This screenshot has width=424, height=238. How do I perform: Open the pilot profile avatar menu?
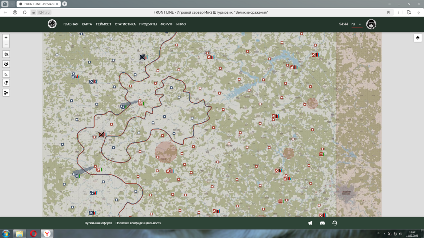pyautogui.click(x=371, y=24)
